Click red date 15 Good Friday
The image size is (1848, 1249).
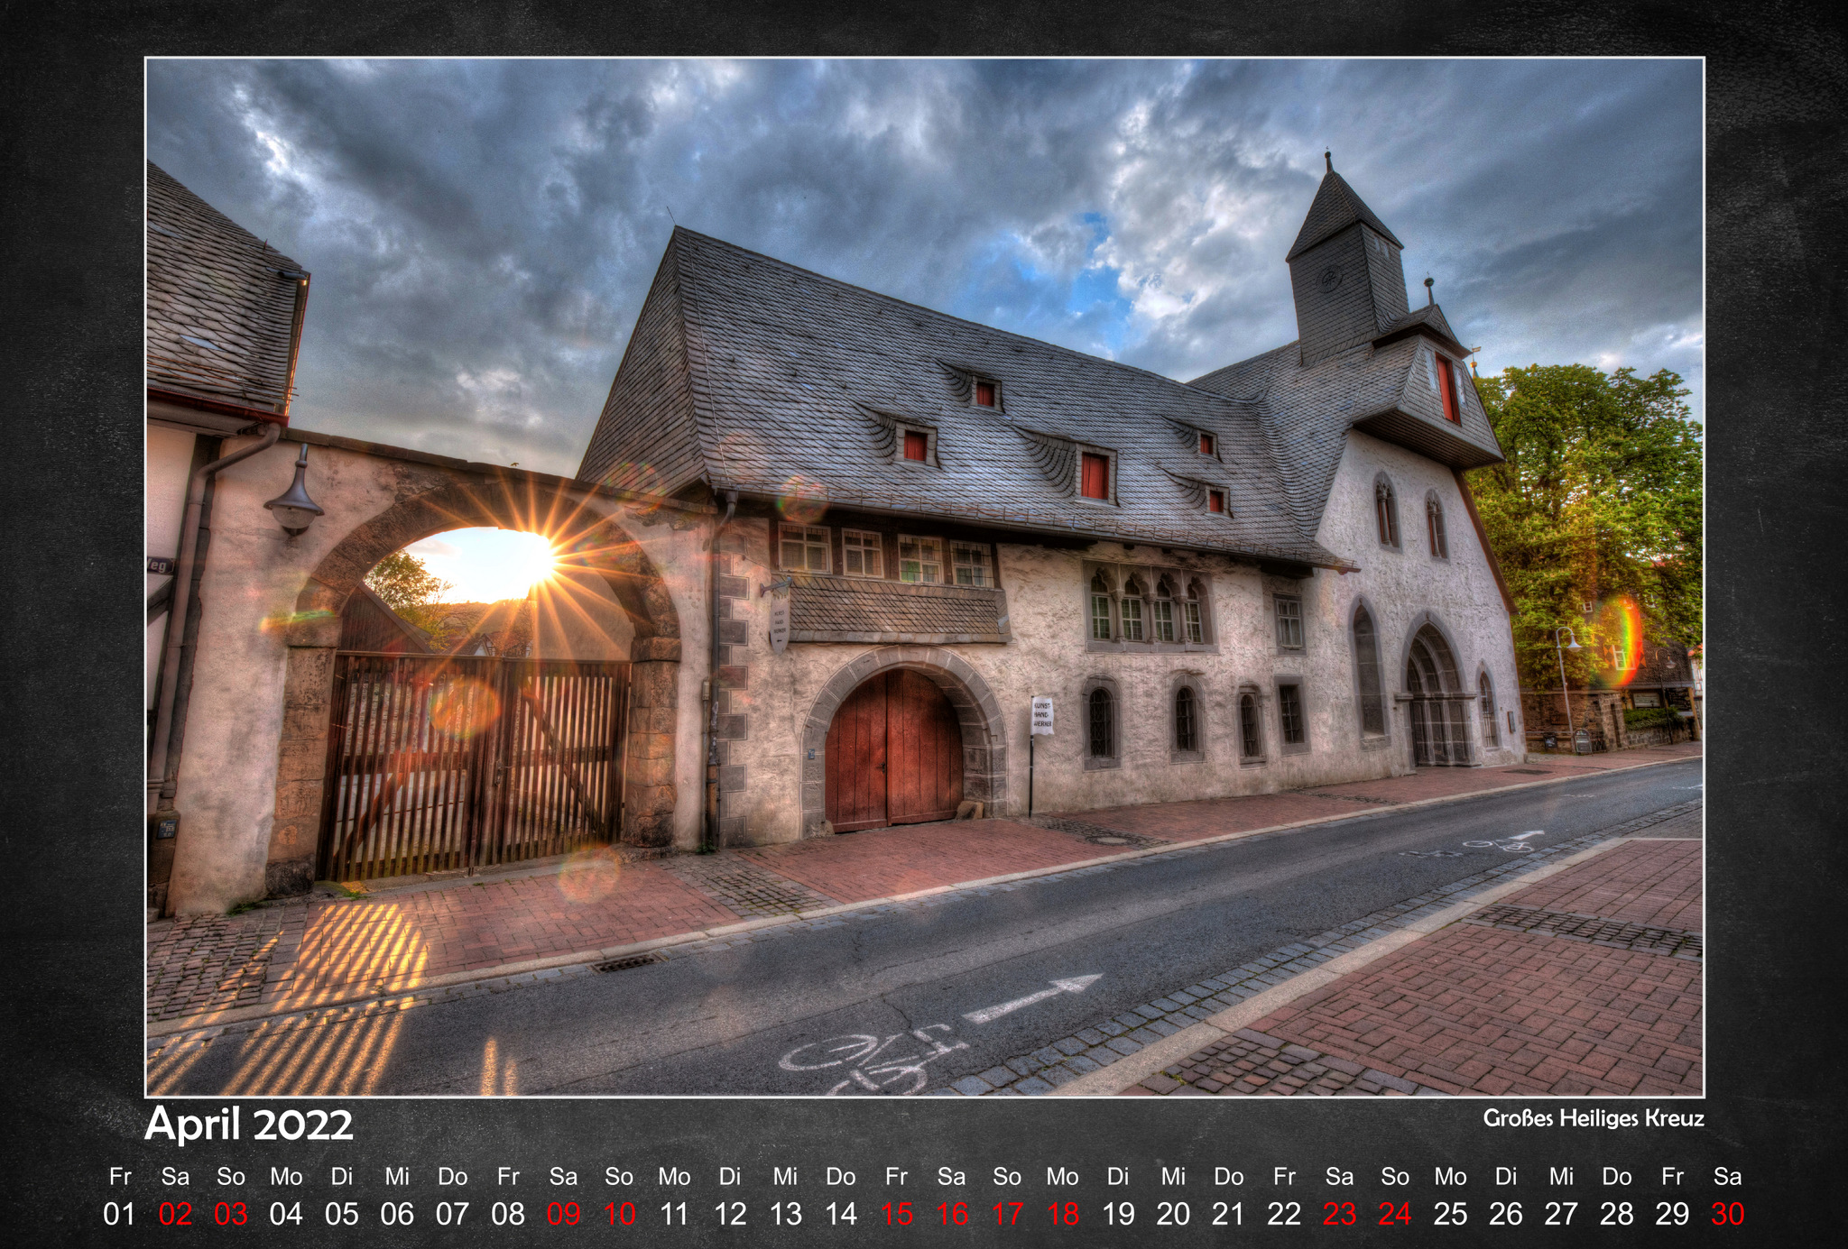click(896, 1214)
